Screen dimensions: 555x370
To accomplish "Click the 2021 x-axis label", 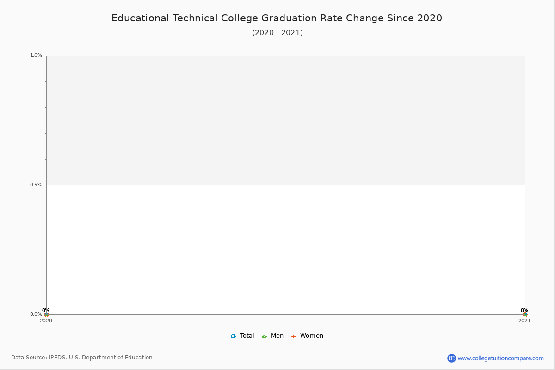I will click(x=524, y=321).
